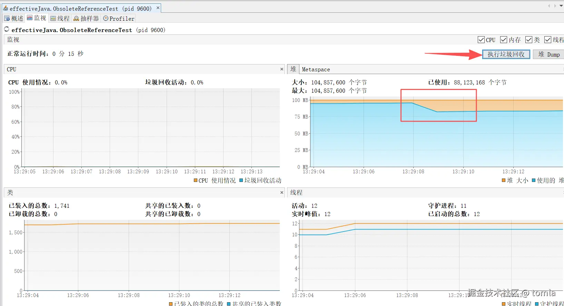Click the CPU panel title
The width and height of the screenshot is (564, 306).
[11, 69]
